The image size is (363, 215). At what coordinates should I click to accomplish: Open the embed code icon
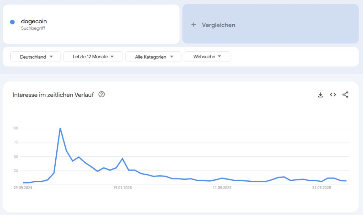pyautogui.click(x=333, y=94)
